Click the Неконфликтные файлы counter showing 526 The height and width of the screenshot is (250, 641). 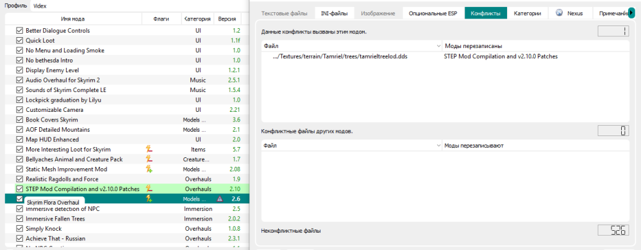pyautogui.click(x=613, y=230)
